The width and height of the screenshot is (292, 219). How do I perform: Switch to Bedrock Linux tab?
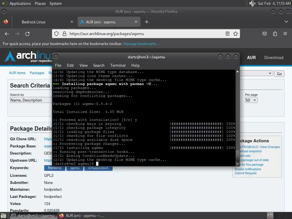(x=44, y=22)
